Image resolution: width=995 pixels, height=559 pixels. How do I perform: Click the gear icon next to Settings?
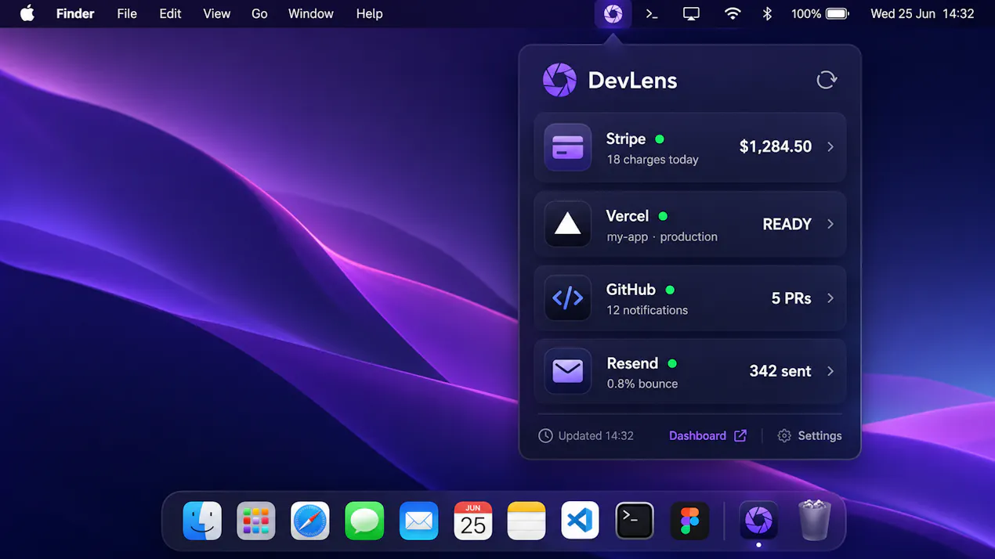(x=784, y=436)
